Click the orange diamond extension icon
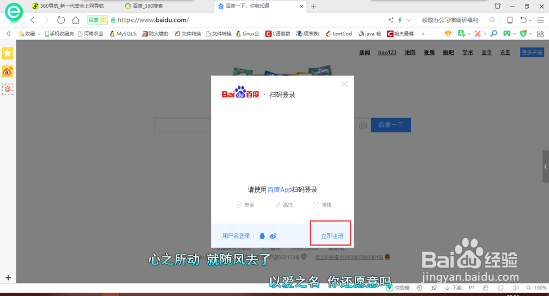Screen dimensions: 549x296 click(448, 33)
